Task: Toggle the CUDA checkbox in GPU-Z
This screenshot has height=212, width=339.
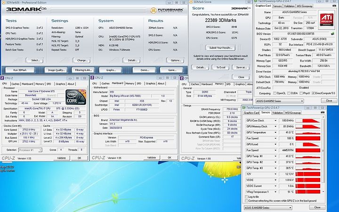Action: pyautogui.click(x=289, y=93)
